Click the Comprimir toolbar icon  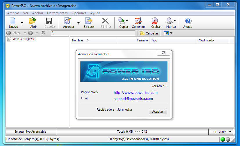138,21
